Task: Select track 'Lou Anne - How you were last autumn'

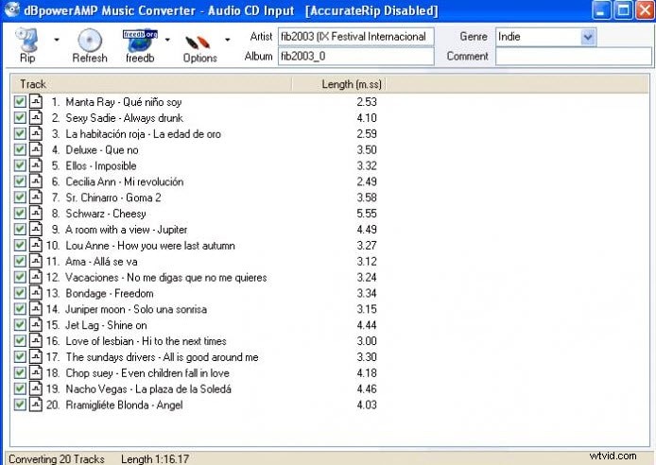Action: pos(150,246)
